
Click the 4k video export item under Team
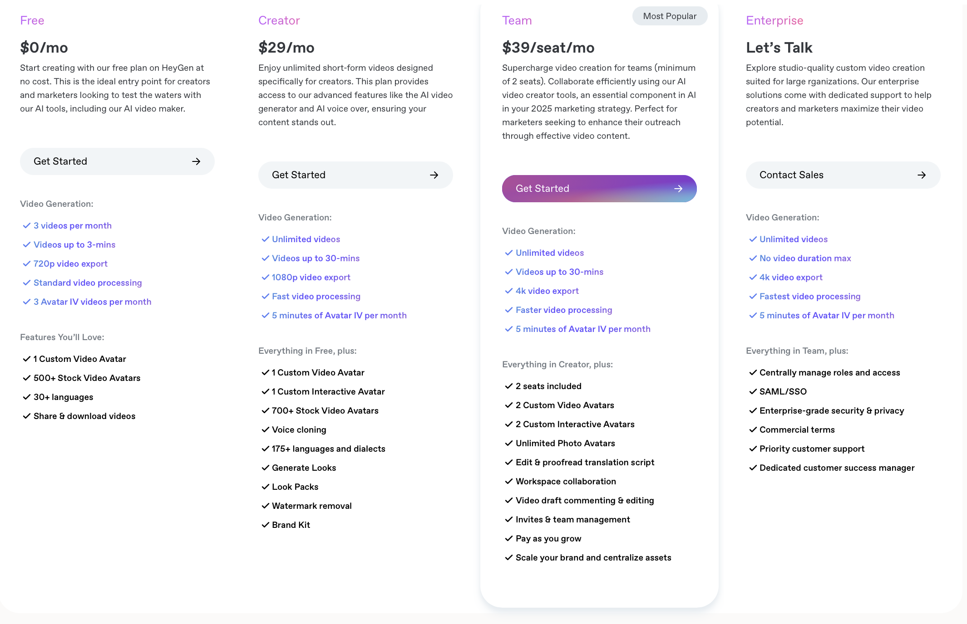547,291
